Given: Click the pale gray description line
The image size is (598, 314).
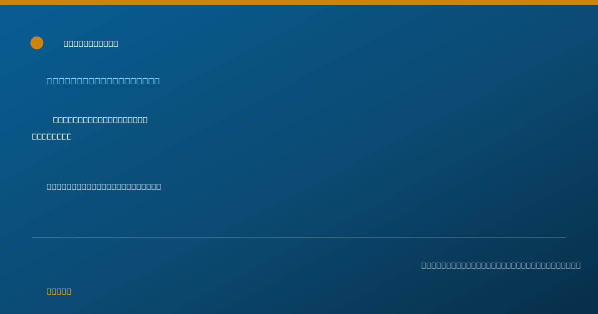Looking at the screenshot, I should (104, 186).
